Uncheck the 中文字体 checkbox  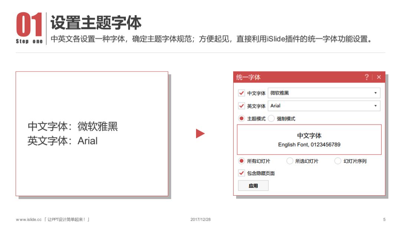[241, 93]
